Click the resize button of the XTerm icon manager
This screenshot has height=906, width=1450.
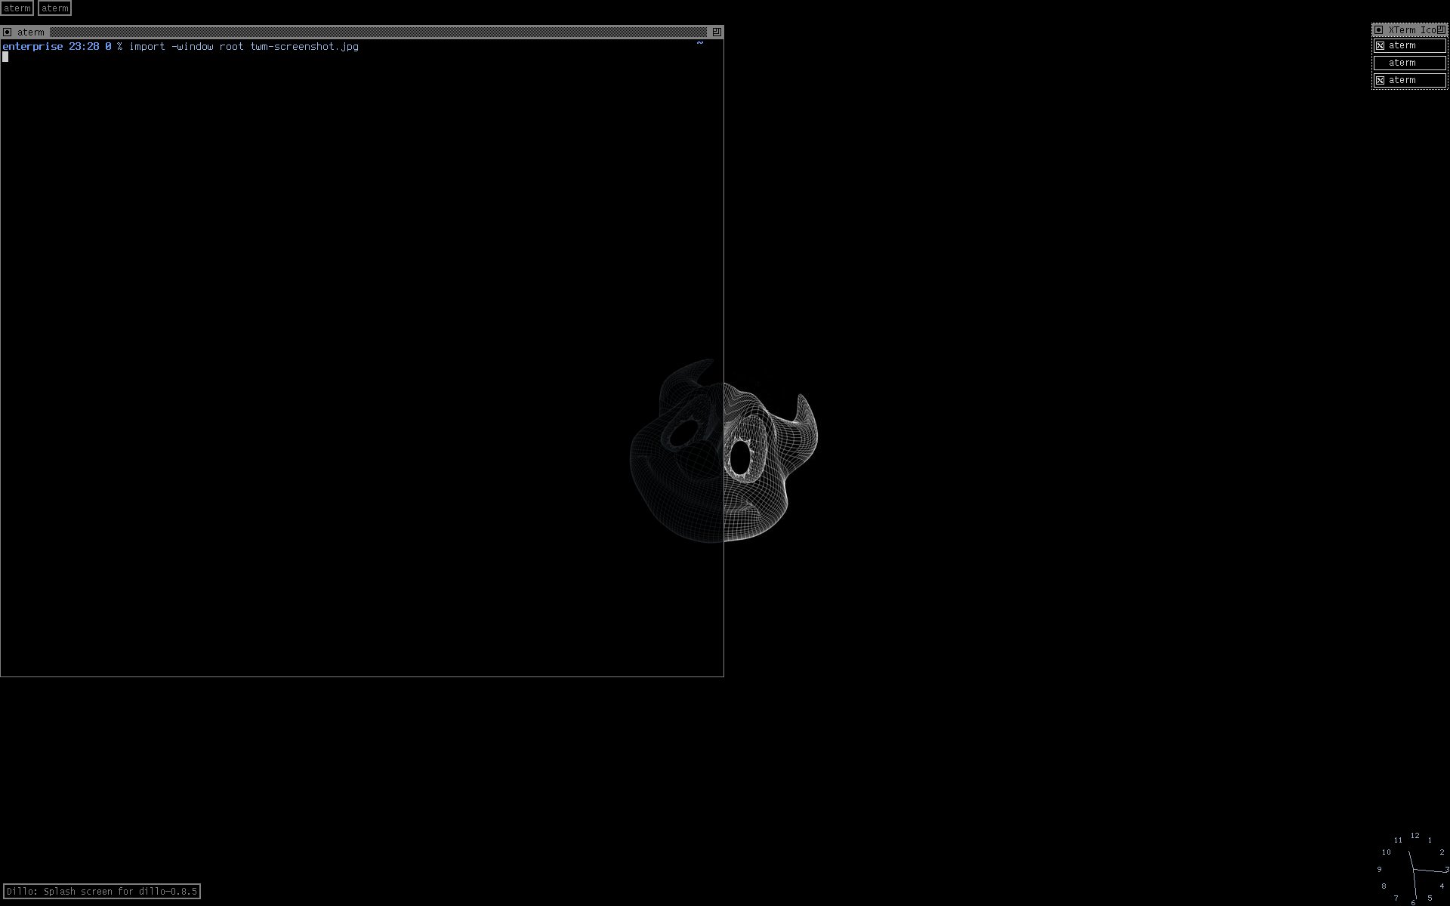[1441, 29]
